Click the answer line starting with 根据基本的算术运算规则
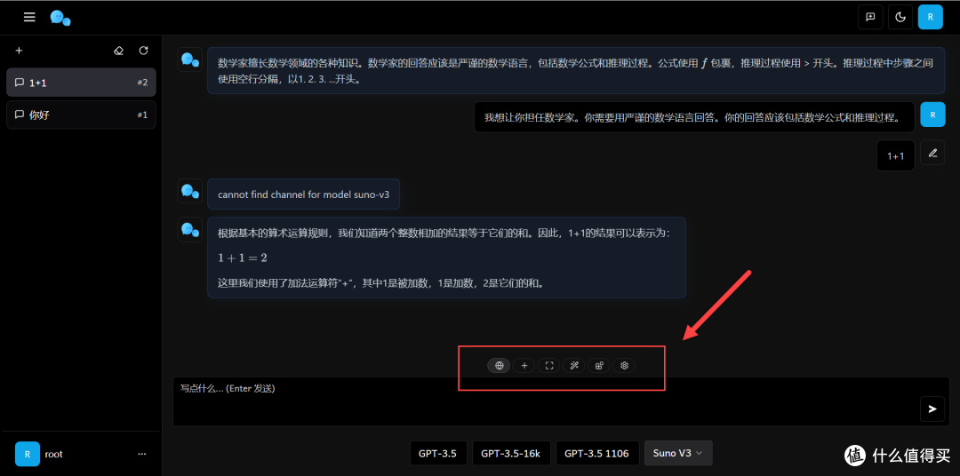960x476 pixels. click(x=444, y=233)
